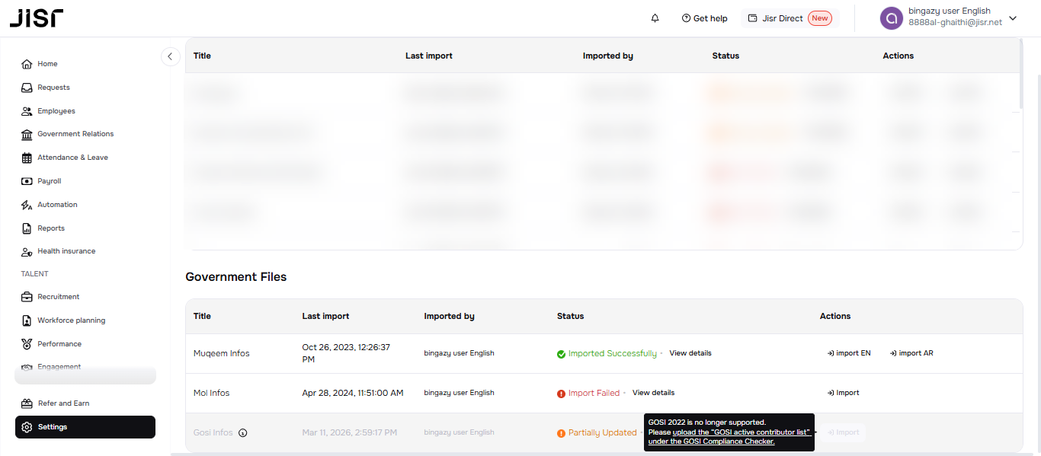Open Get help from top bar
The image size is (1041, 456).
[x=704, y=18]
